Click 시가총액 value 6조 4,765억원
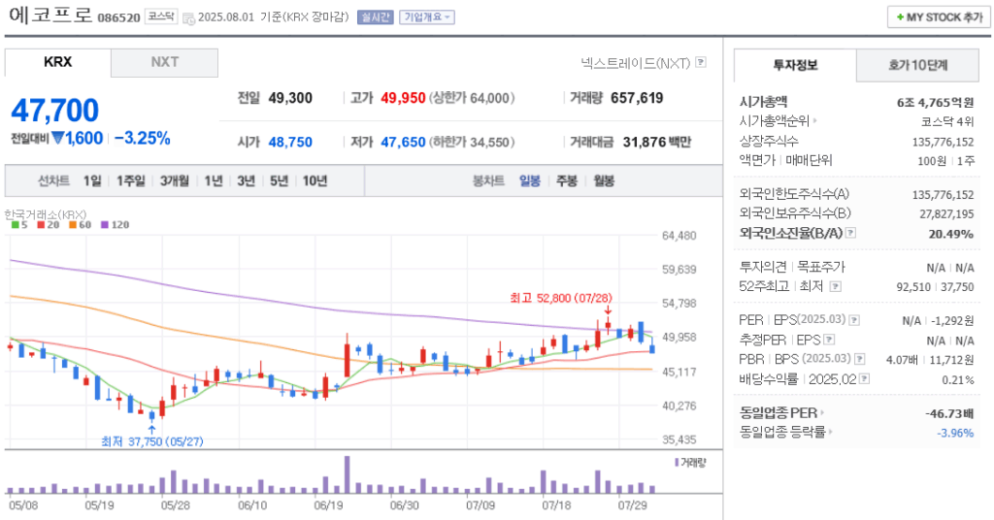Screen dimensions: 994x520 tap(935, 103)
